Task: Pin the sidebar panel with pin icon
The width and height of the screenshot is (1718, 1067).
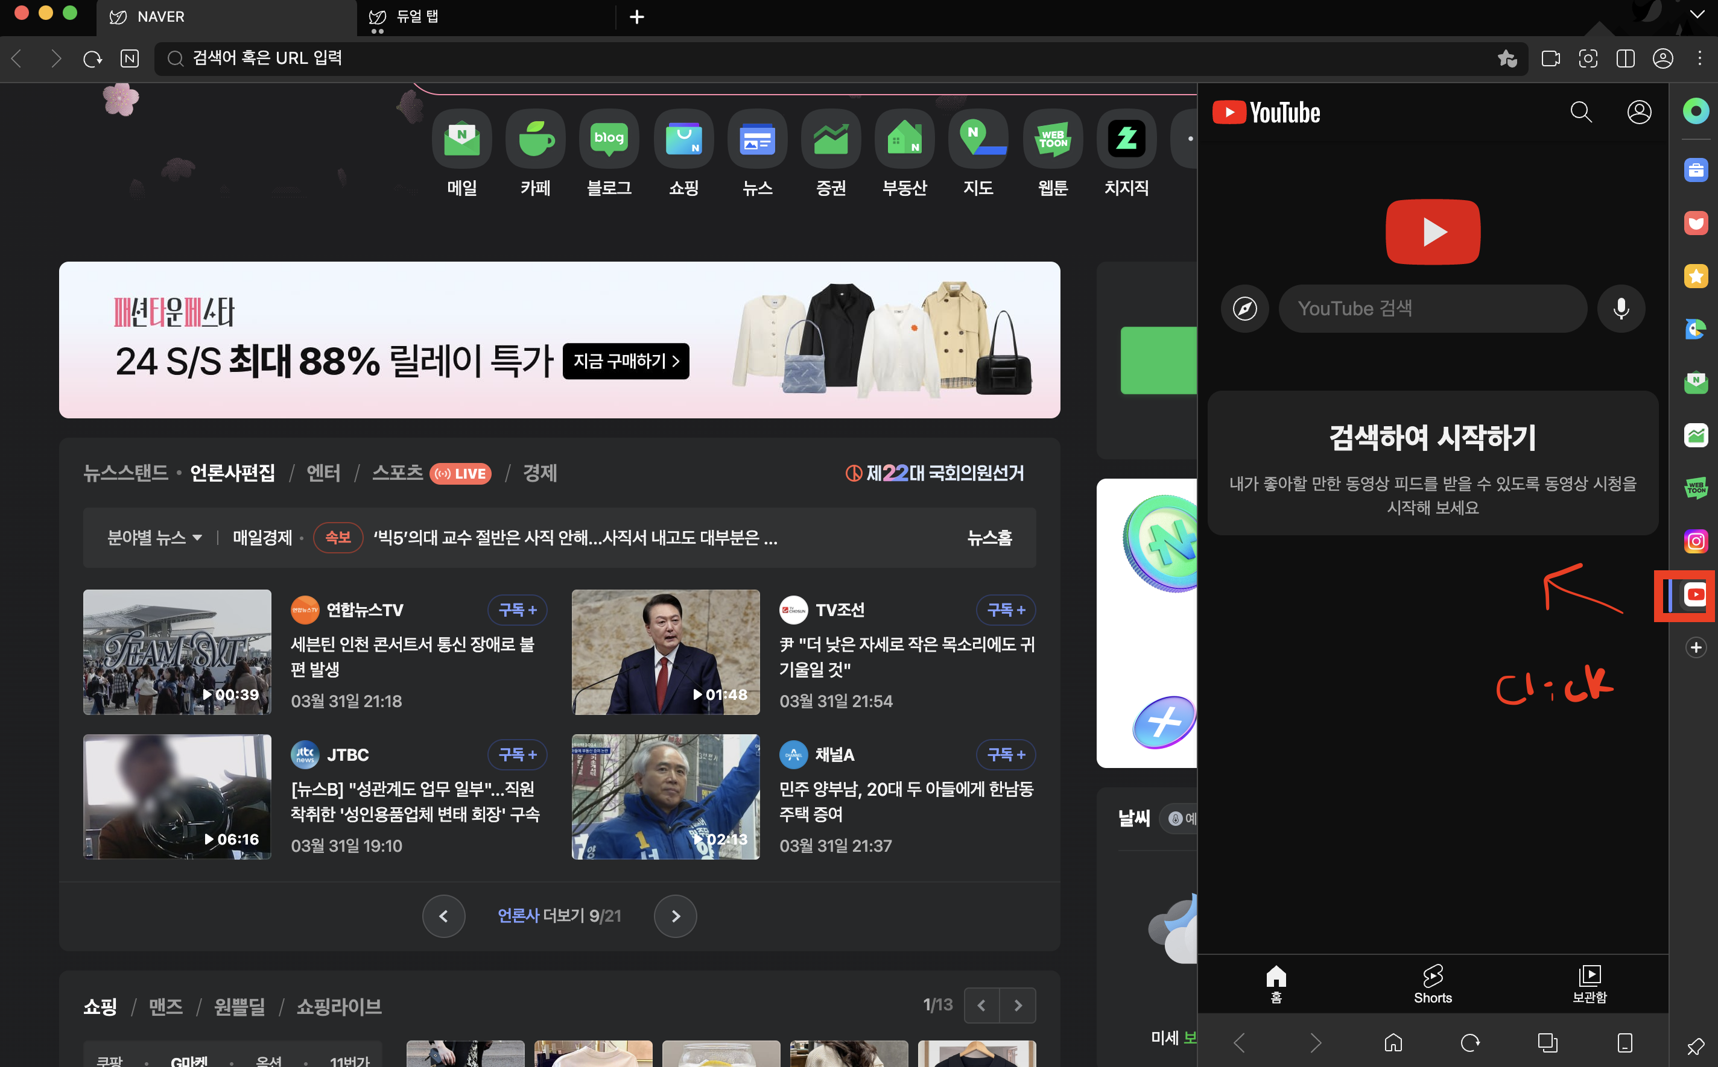Action: (x=1696, y=1046)
